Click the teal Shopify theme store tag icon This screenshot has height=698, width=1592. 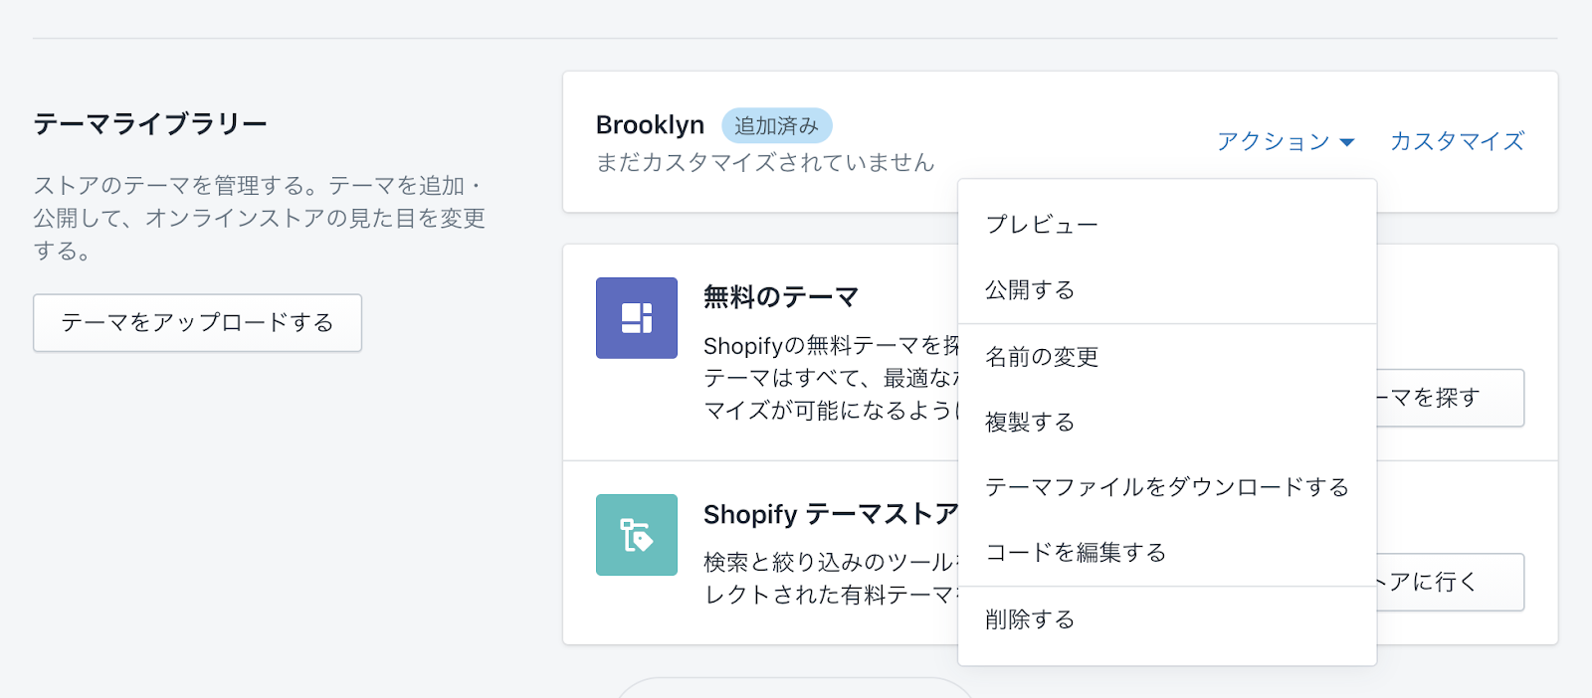click(636, 535)
